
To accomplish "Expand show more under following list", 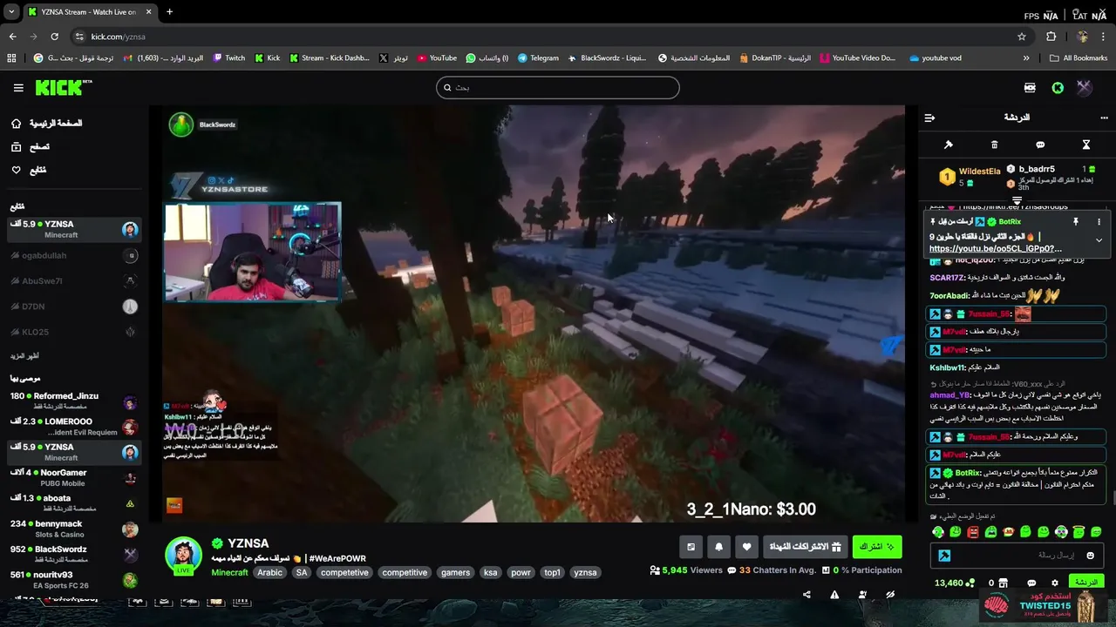I will point(24,356).
